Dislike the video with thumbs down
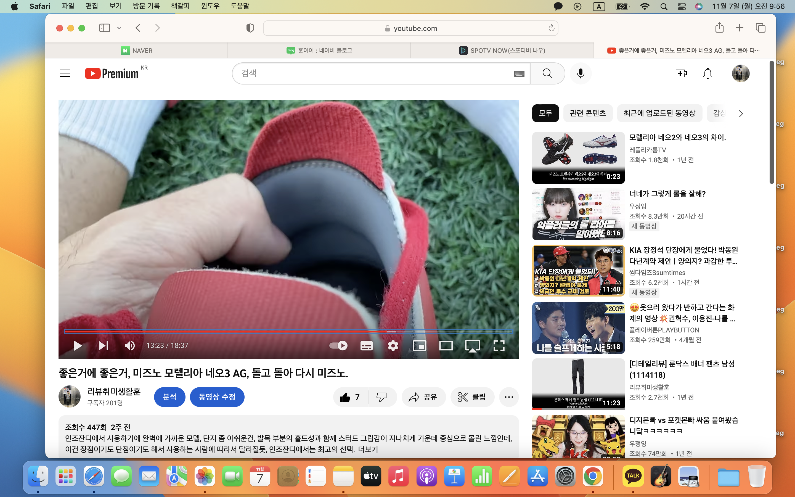795x497 pixels. (382, 397)
